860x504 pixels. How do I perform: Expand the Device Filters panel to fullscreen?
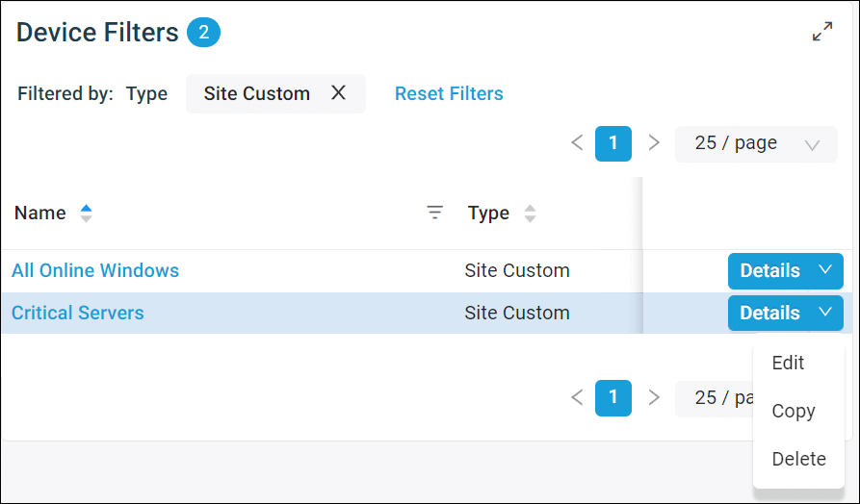tap(821, 32)
